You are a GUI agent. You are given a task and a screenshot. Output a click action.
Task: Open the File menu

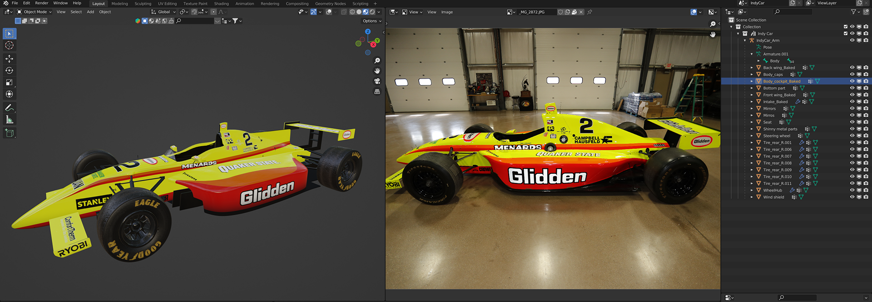15,3
